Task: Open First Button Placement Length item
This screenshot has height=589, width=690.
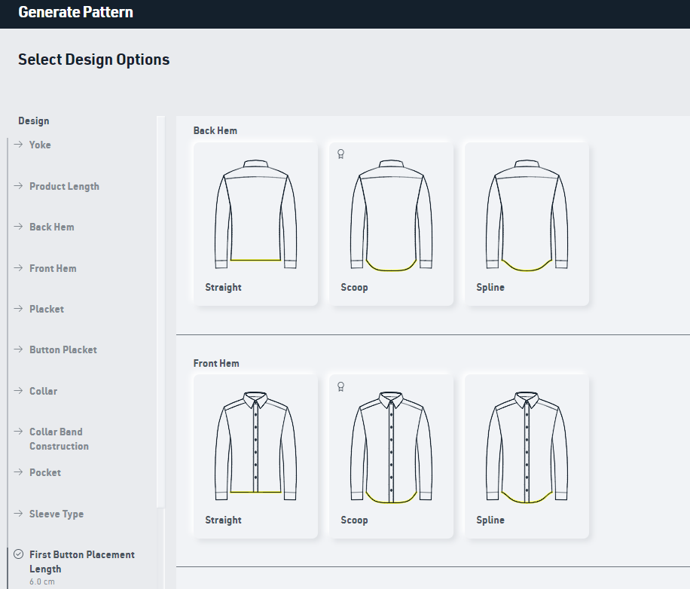Action: [82, 562]
